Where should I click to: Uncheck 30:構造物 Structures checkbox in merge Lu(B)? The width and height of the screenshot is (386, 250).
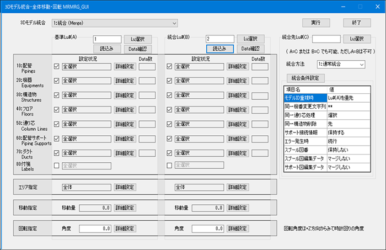[x=169, y=95]
